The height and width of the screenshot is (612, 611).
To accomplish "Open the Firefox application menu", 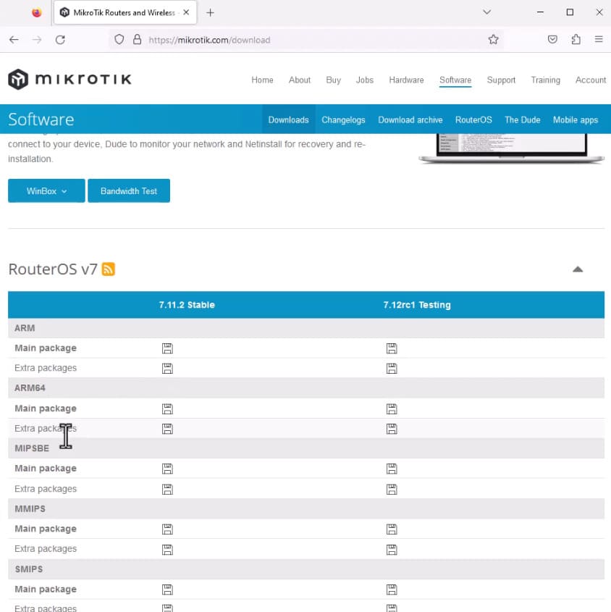I will (599, 39).
